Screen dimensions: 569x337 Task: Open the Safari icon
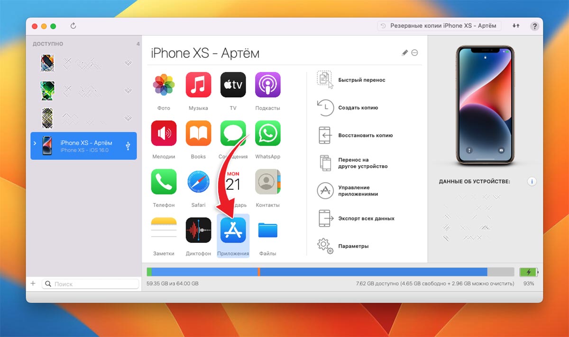tap(198, 182)
